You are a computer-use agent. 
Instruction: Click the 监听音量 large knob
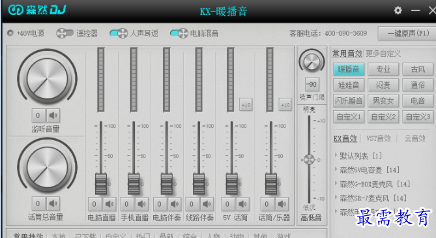point(47,79)
